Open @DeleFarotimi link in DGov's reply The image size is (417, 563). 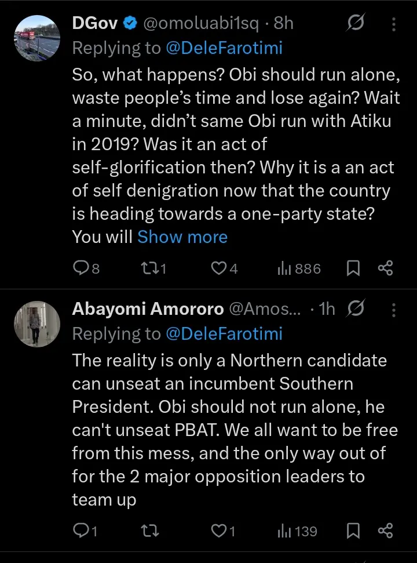pos(224,48)
